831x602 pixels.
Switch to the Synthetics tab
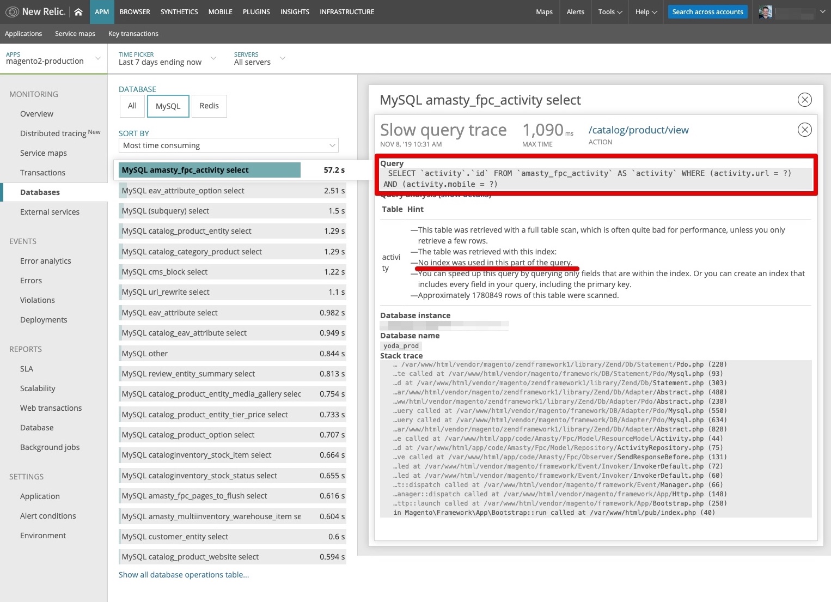[x=179, y=12]
